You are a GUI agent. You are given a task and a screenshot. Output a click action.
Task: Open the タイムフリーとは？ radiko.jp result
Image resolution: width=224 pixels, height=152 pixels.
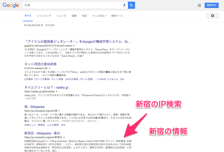[x=44, y=87]
